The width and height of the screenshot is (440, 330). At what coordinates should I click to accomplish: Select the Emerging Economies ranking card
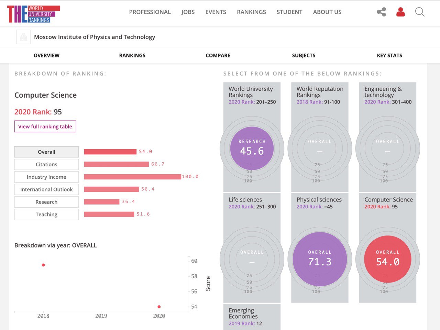252,317
